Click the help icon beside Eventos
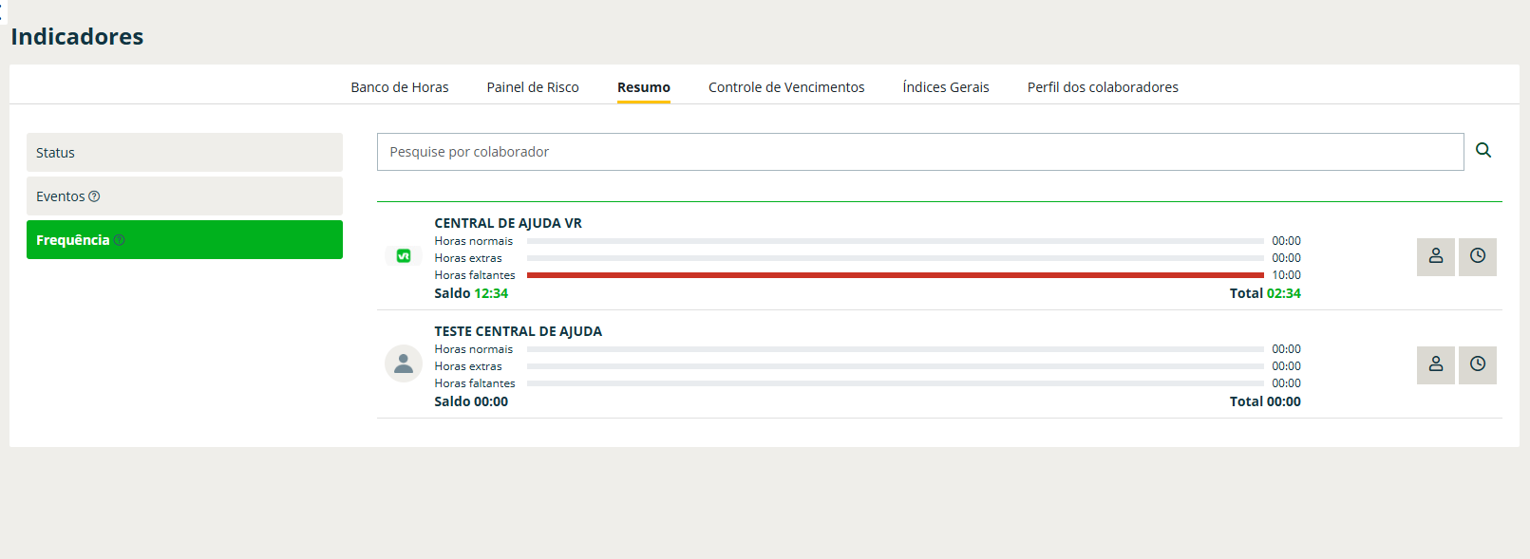Viewport: 1530px width, 559px height. coord(94,196)
